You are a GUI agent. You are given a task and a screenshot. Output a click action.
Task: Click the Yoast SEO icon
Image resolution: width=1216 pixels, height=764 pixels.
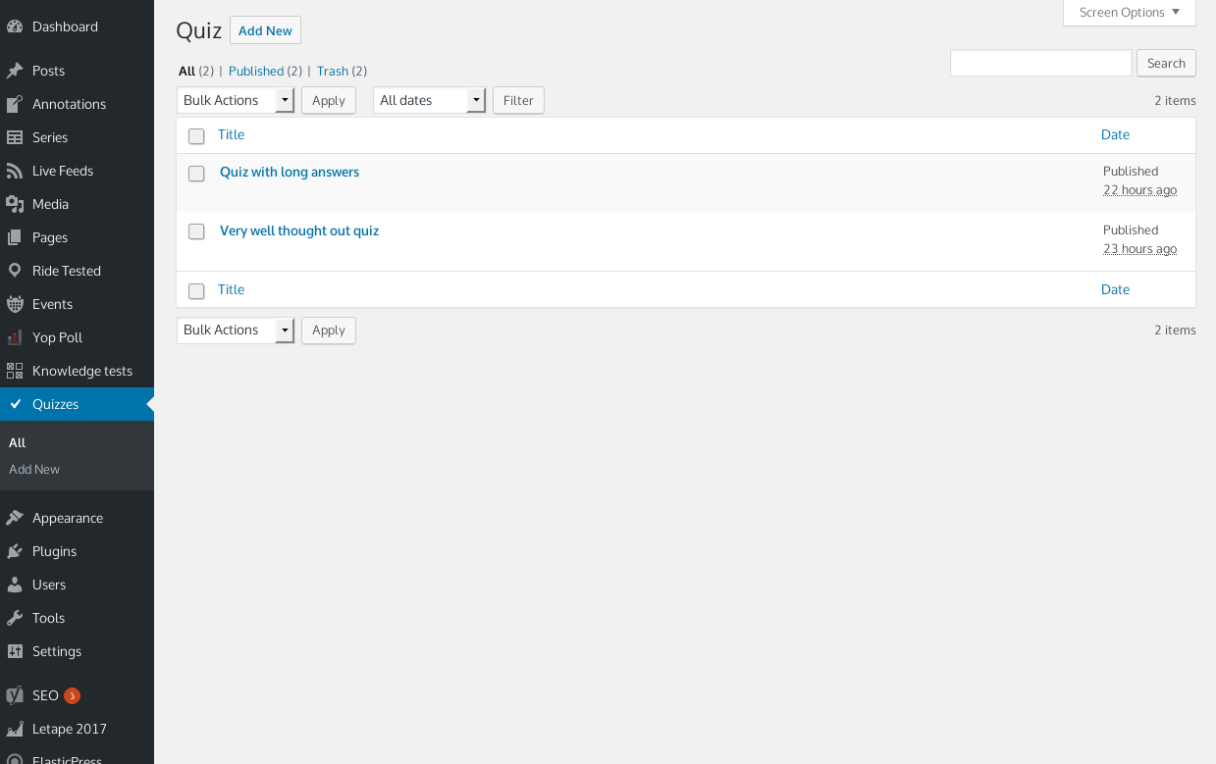[15, 695]
